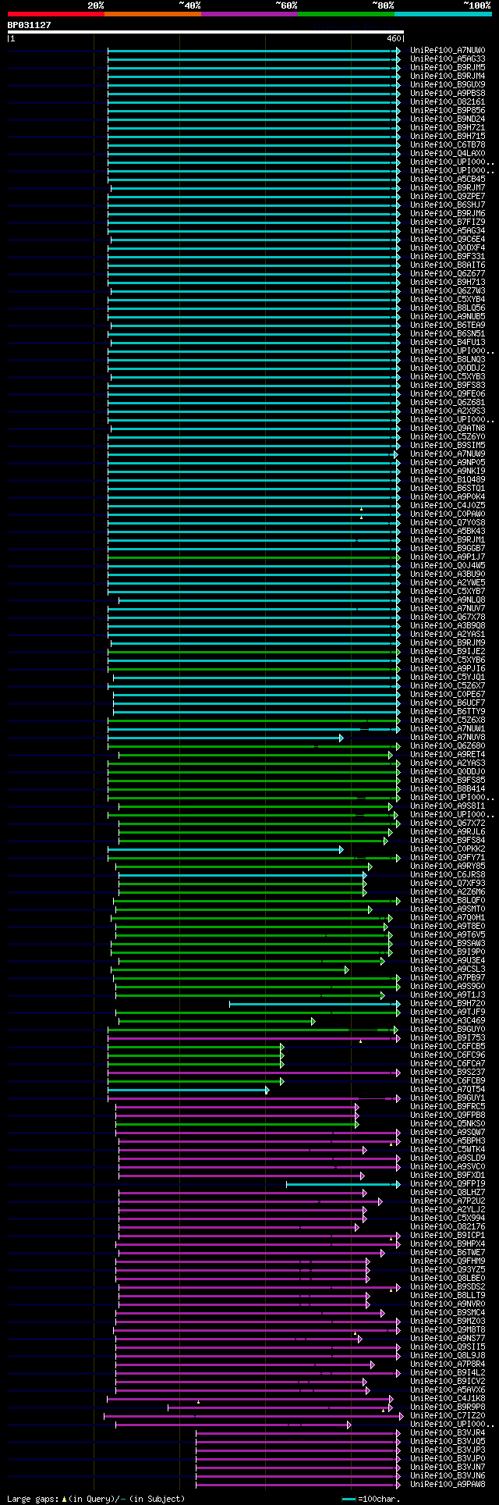Click the red 20% identity legend segment

click(55, 14)
